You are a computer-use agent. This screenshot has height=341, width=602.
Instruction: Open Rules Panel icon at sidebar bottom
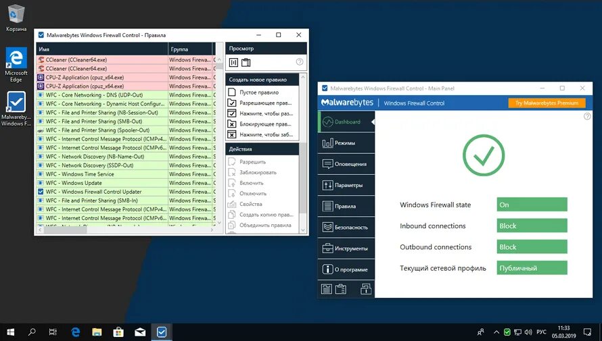pyautogui.click(x=327, y=288)
